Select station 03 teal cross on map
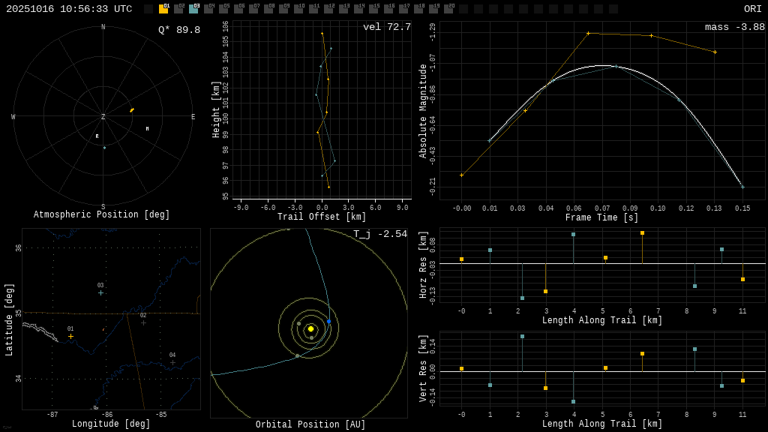 100,292
